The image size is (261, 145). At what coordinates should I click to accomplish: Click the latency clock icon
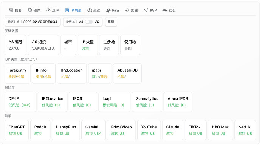click(90, 10)
